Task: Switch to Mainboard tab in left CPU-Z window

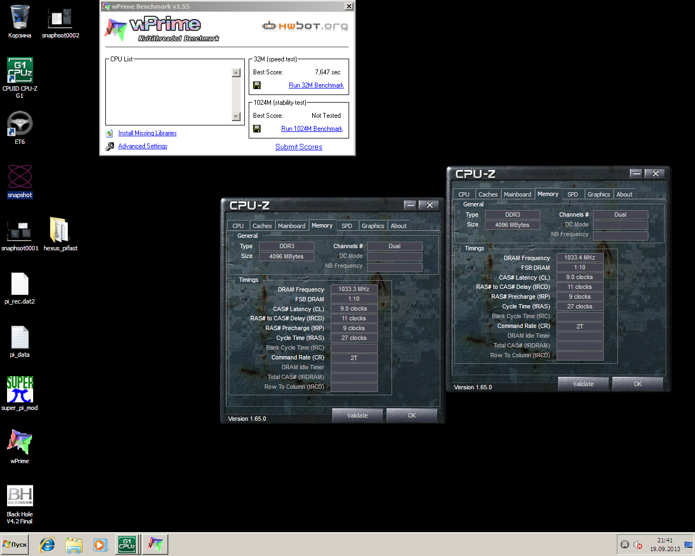Action: coord(292,226)
